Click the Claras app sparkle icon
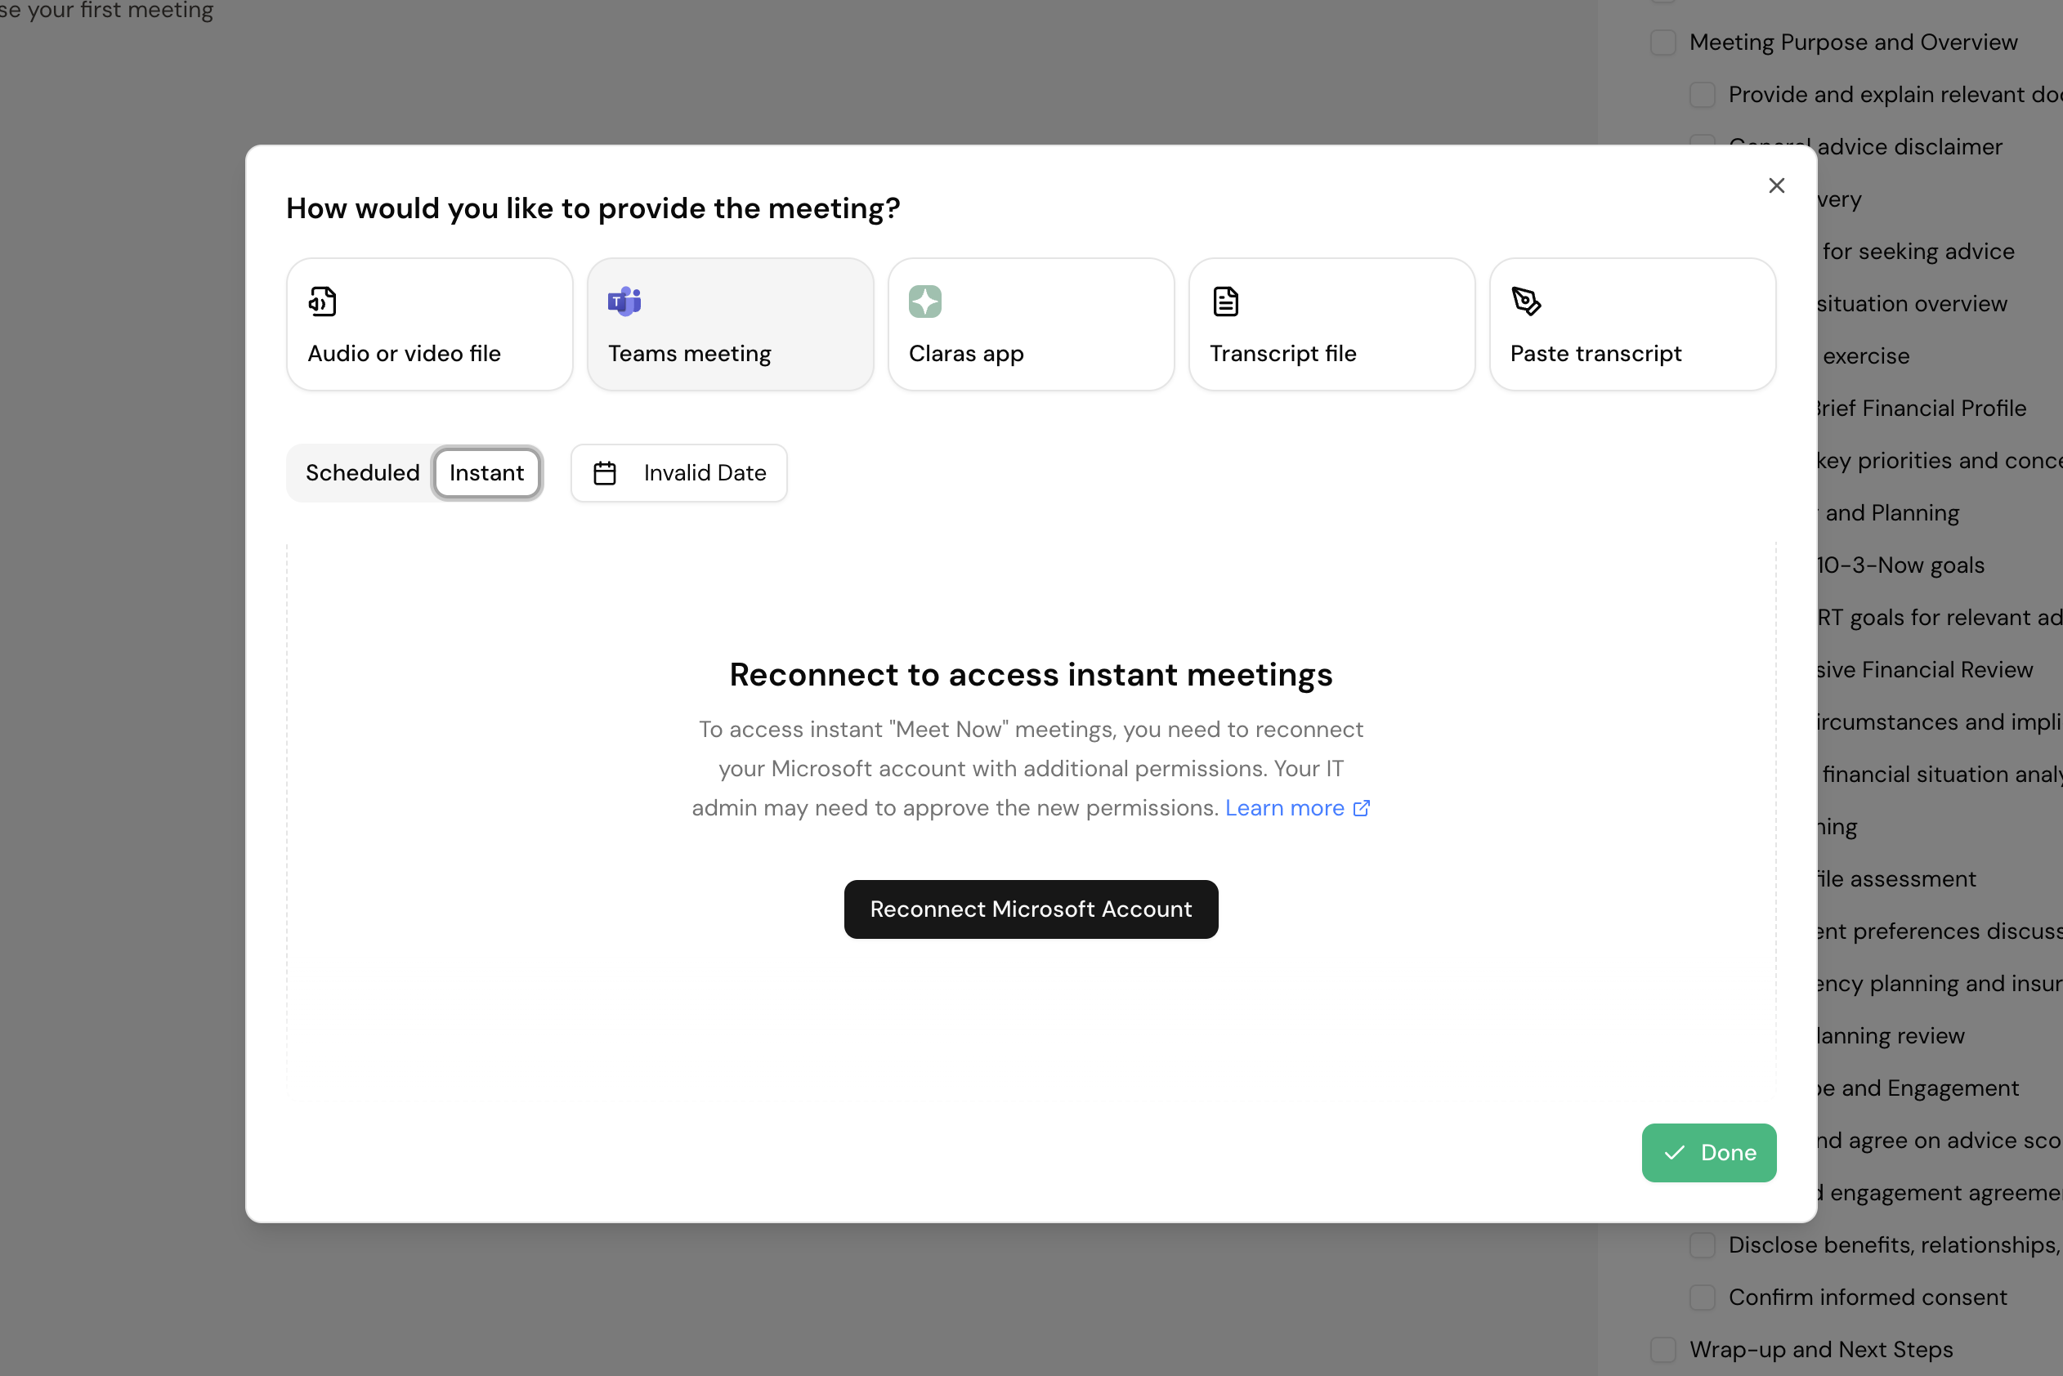 924,301
